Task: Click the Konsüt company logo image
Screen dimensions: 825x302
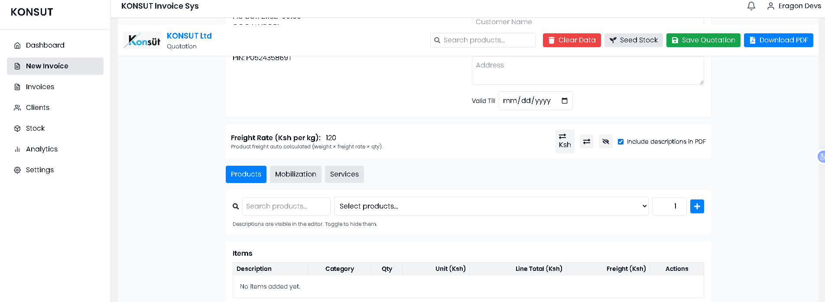Action: (x=142, y=40)
